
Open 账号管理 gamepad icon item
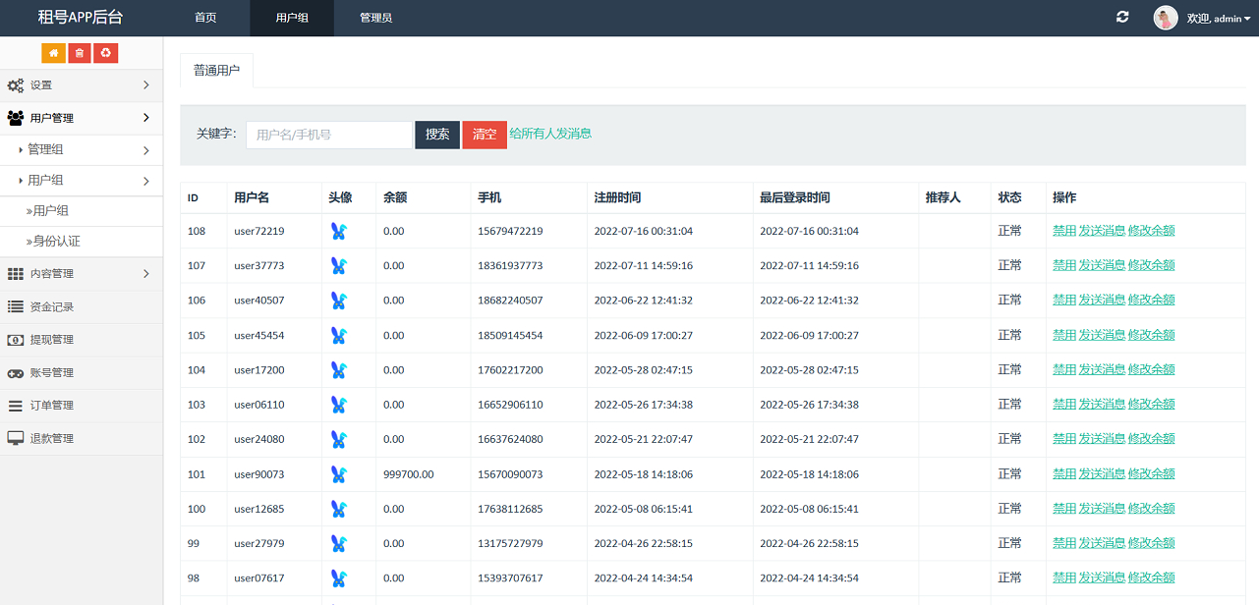tap(16, 373)
